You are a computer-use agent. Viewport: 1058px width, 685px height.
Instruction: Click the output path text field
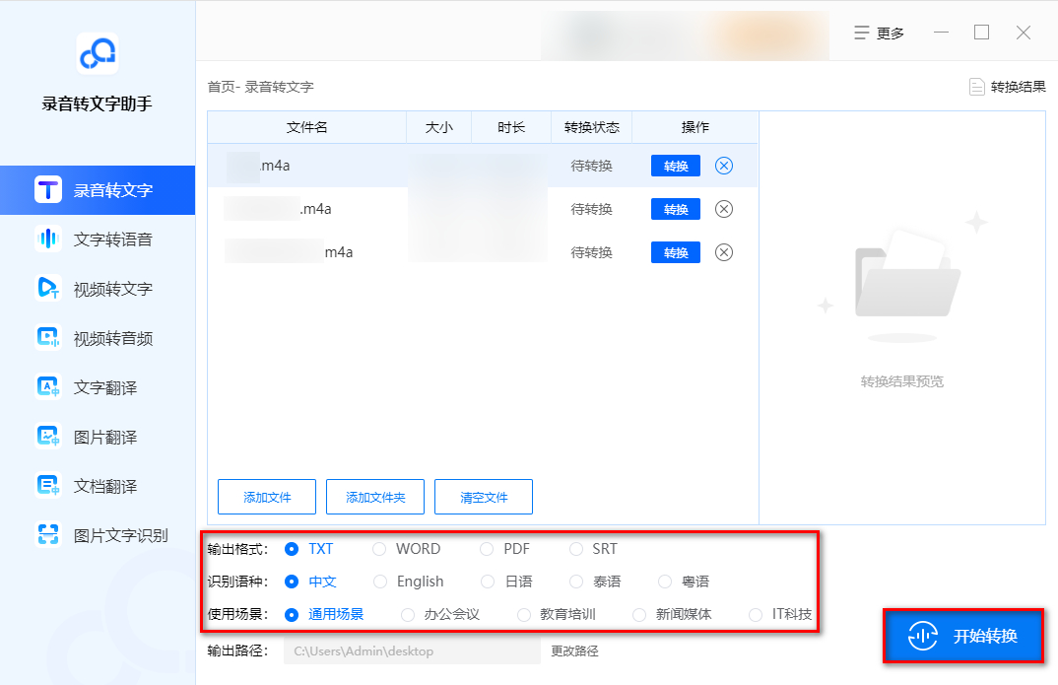(x=412, y=651)
